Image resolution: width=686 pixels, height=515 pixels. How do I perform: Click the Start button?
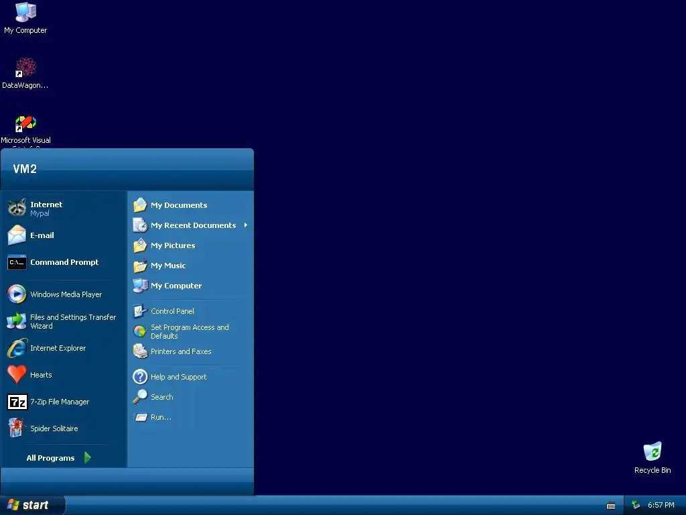click(x=32, y=506)
